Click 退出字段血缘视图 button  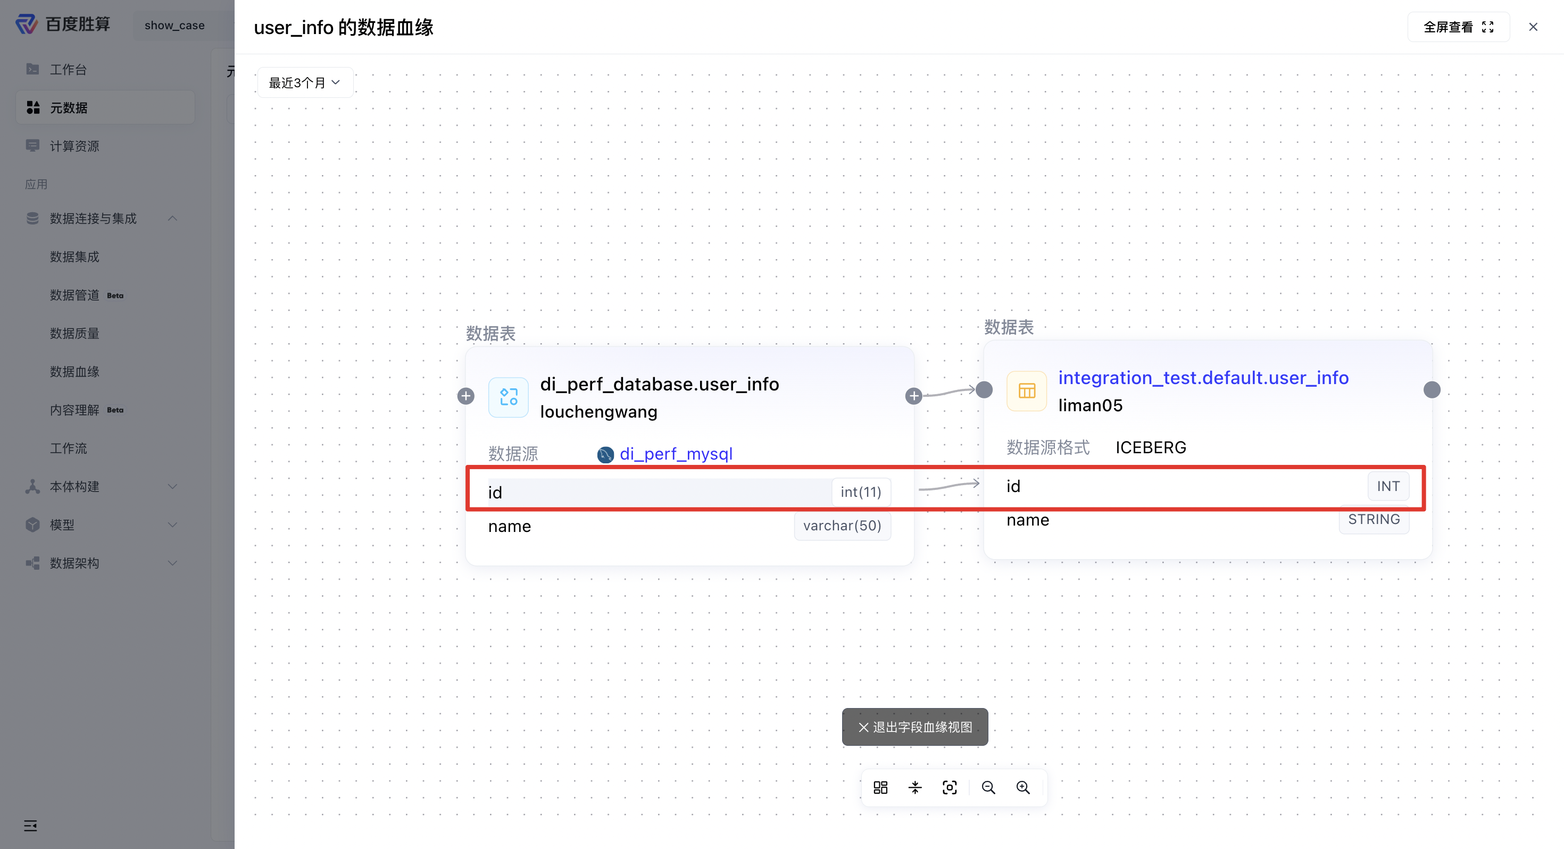[915, 727]
